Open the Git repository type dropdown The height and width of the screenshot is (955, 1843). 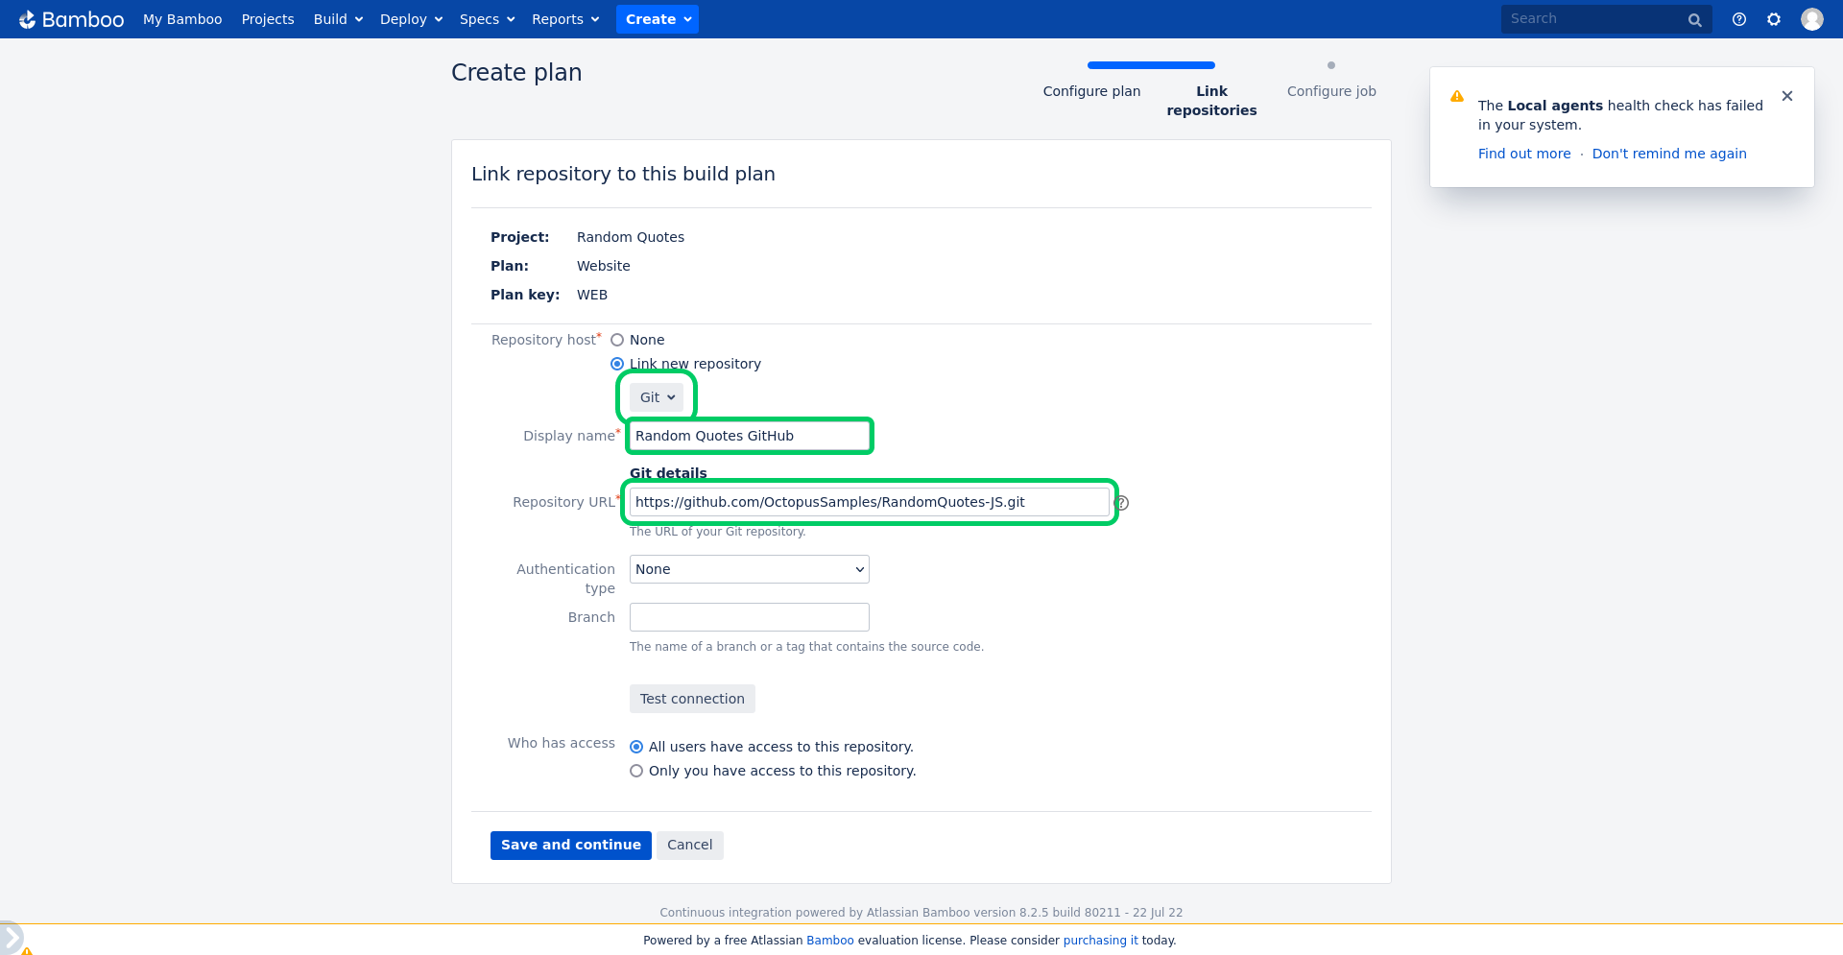coord(657,397)
